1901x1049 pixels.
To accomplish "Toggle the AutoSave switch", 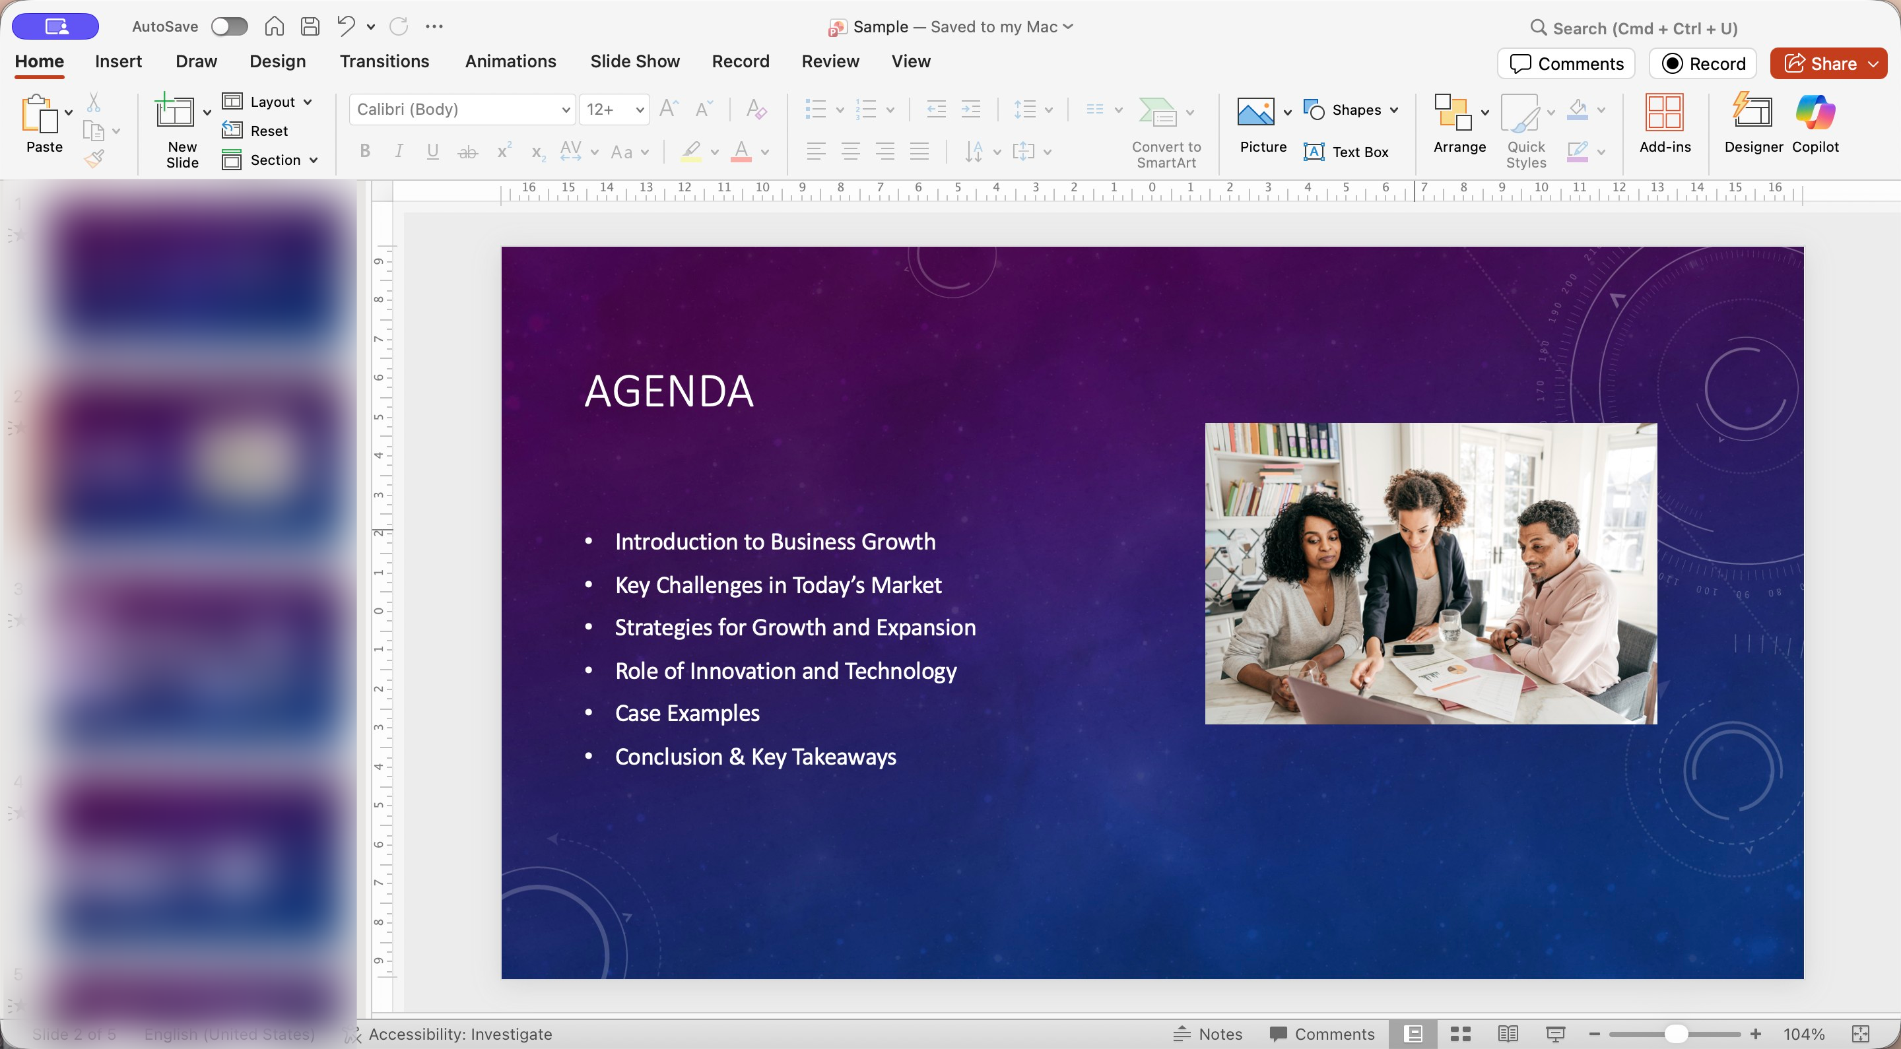I will click(x=229, y=26).
